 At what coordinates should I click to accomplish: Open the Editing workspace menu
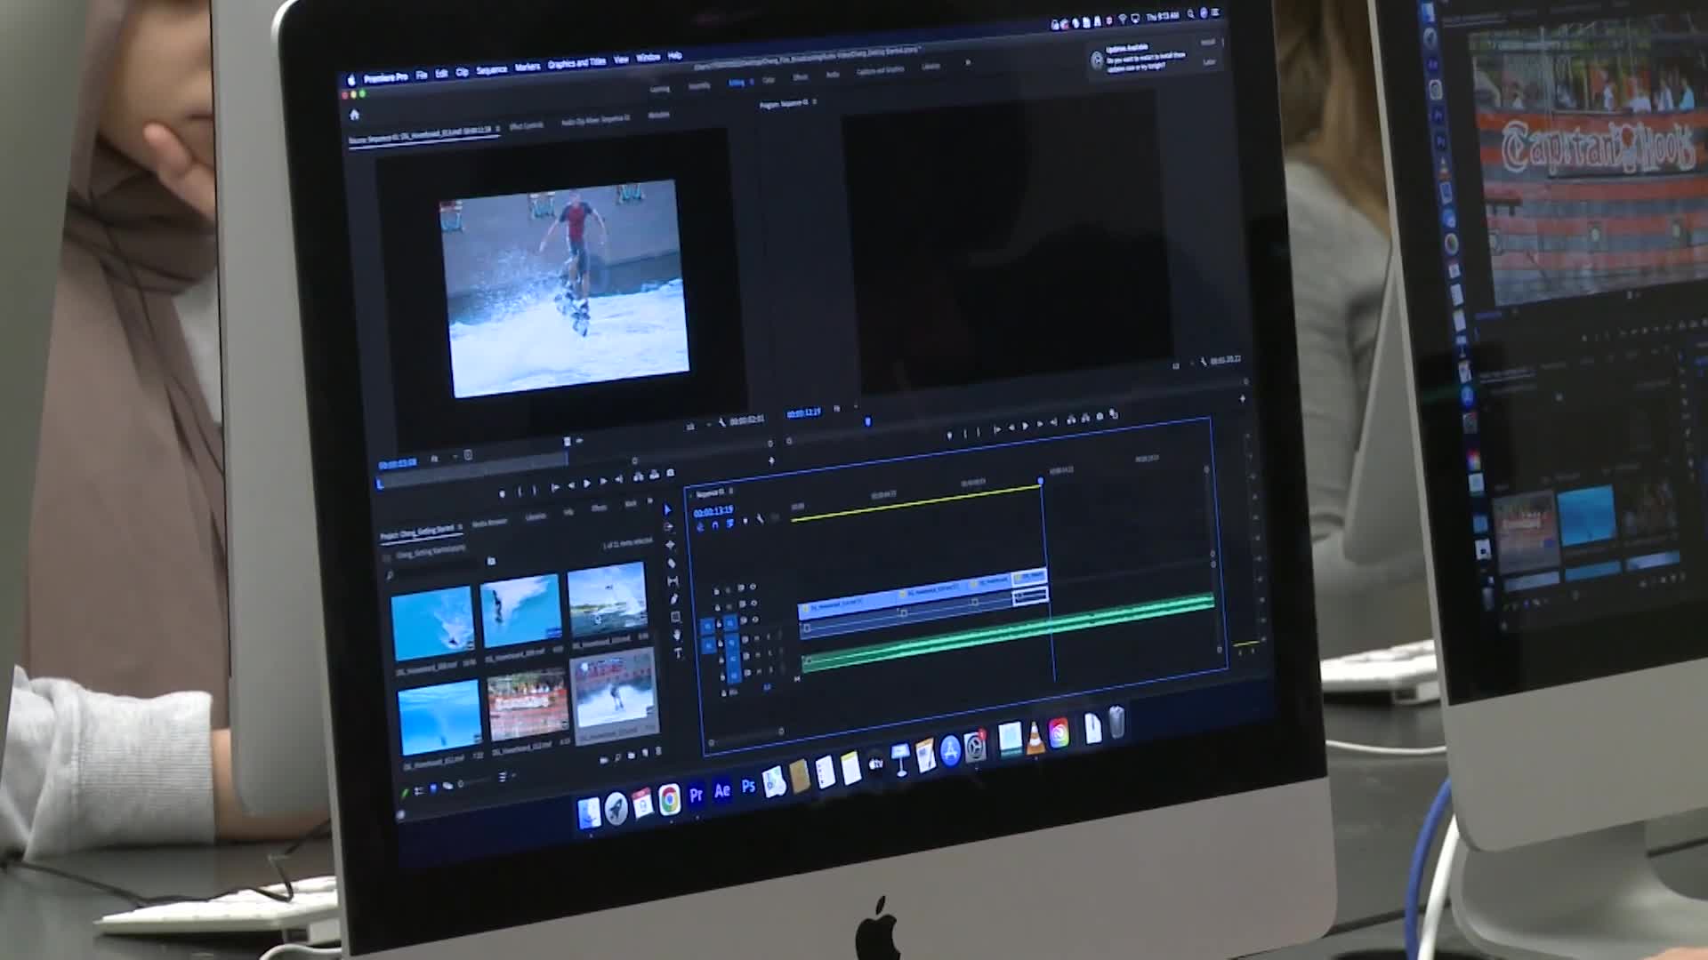click(x=751, y=83)
